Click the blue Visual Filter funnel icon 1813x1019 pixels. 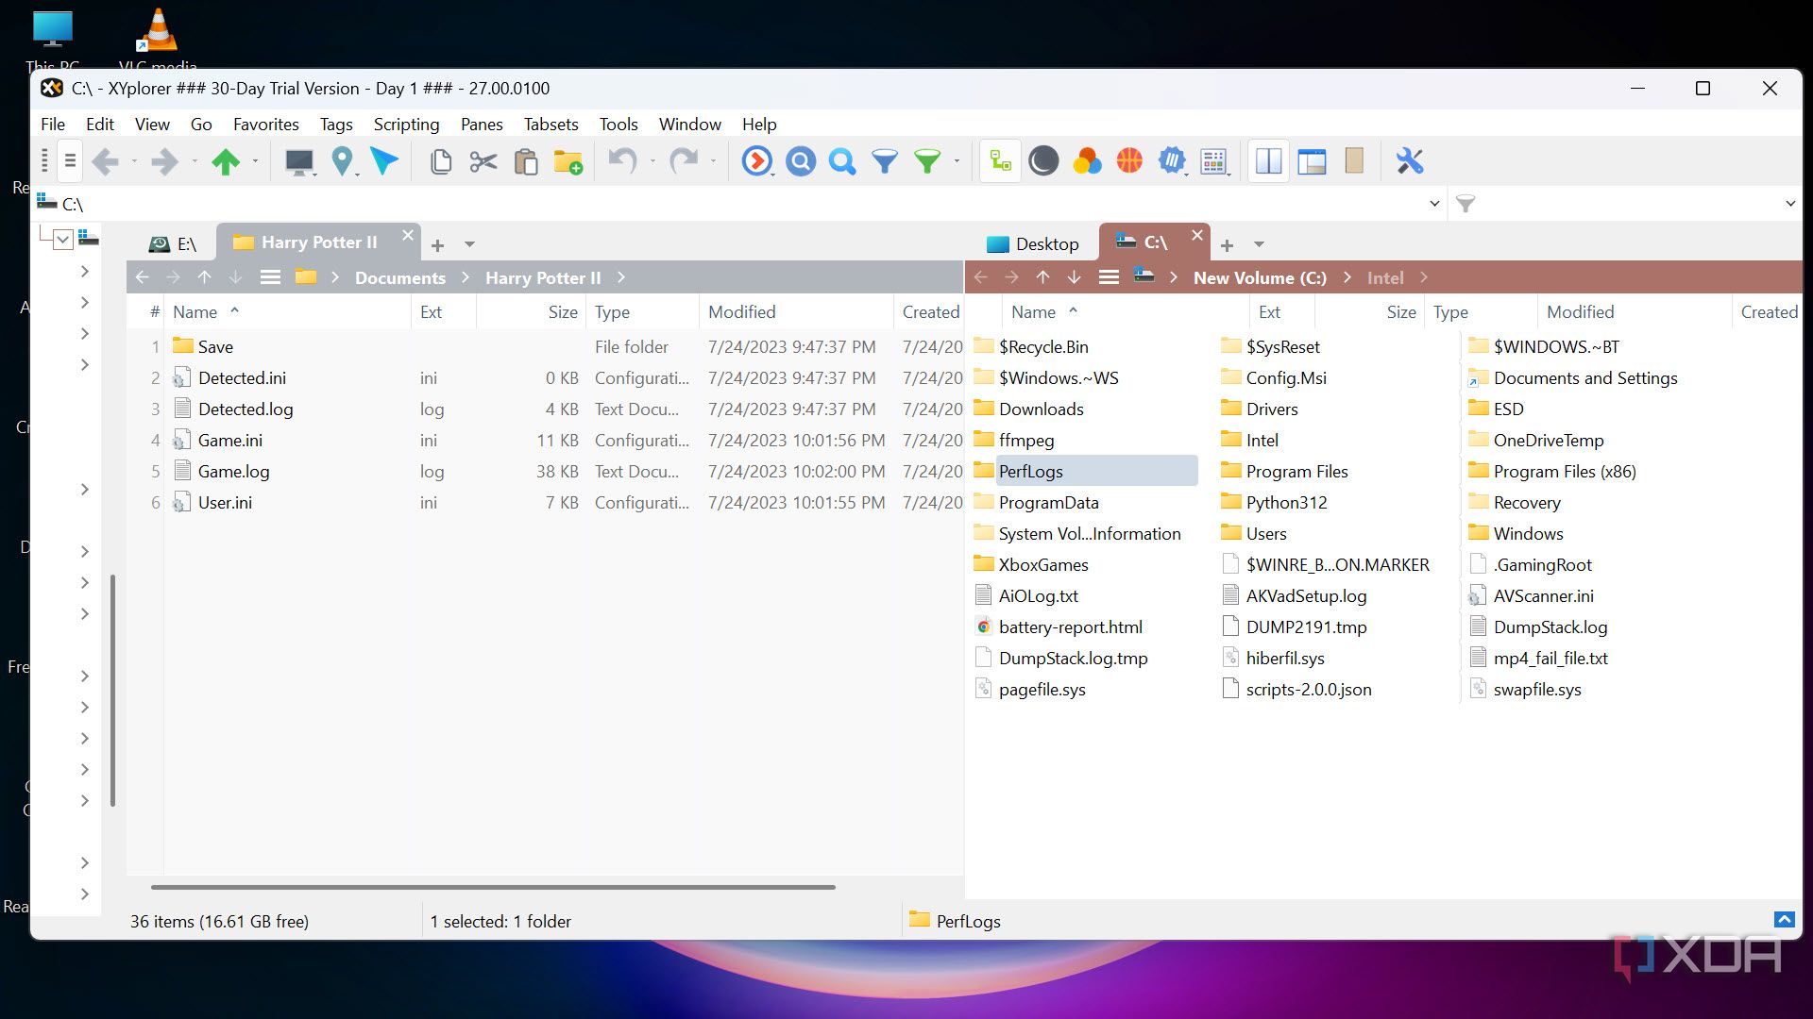885,162
